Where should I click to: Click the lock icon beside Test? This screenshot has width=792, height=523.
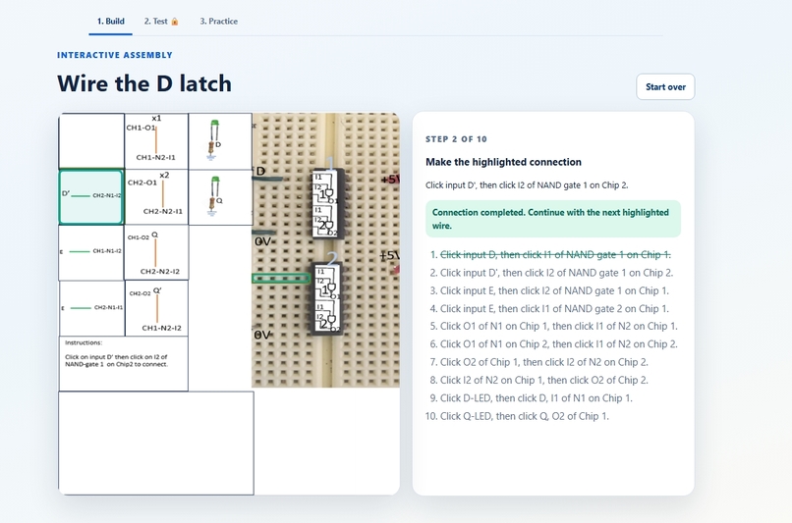tap(175, 22)
